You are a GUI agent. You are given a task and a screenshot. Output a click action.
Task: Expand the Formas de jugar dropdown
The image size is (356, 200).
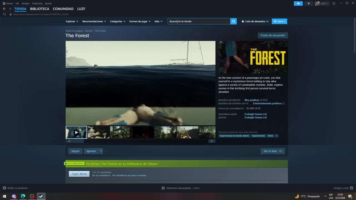coord(140,21)
